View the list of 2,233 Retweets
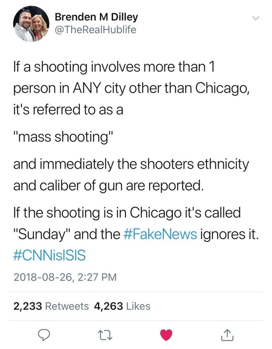Image resolution: width=272 pixels, height=349 pixels. (51, 306)
